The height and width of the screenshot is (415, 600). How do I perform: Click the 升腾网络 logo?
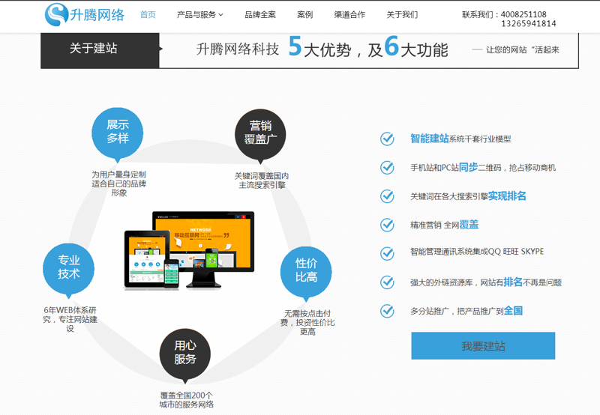click(85, 15)
